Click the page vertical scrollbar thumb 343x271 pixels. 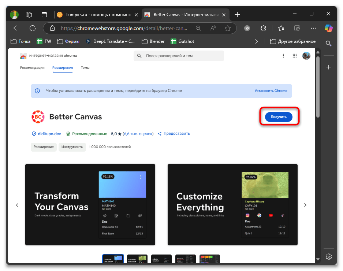pyautogui.click(x=318, y=87)
